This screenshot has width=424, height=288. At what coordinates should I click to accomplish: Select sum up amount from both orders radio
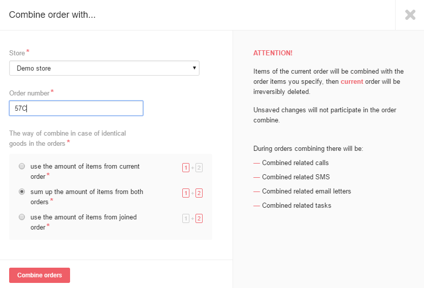22,191
